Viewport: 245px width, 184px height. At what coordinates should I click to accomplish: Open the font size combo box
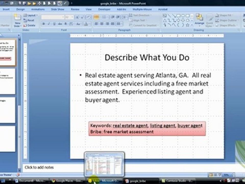69,17
